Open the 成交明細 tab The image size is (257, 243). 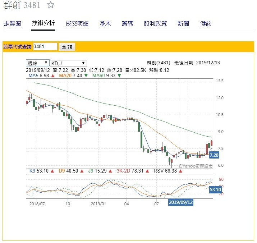[x=77, y=24]
